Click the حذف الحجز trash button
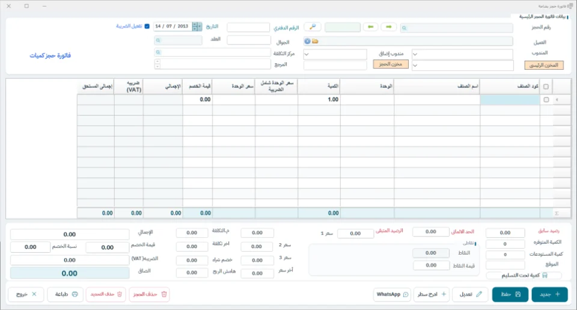This screenshot has width=577, height=310. tap(149, 294)
